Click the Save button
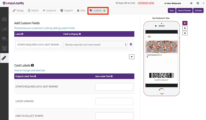This screenshot has width=206, height=120. click(172, 10)
